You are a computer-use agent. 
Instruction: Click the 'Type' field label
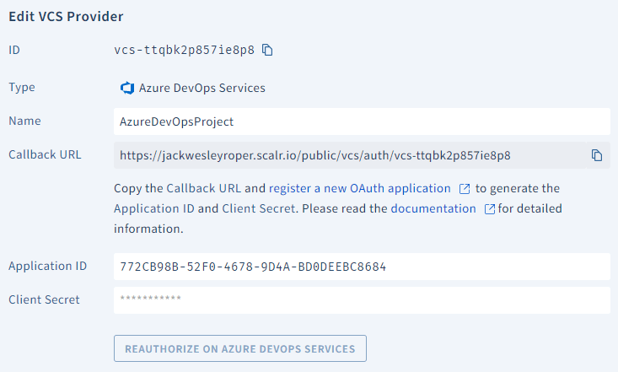(22, 87)
